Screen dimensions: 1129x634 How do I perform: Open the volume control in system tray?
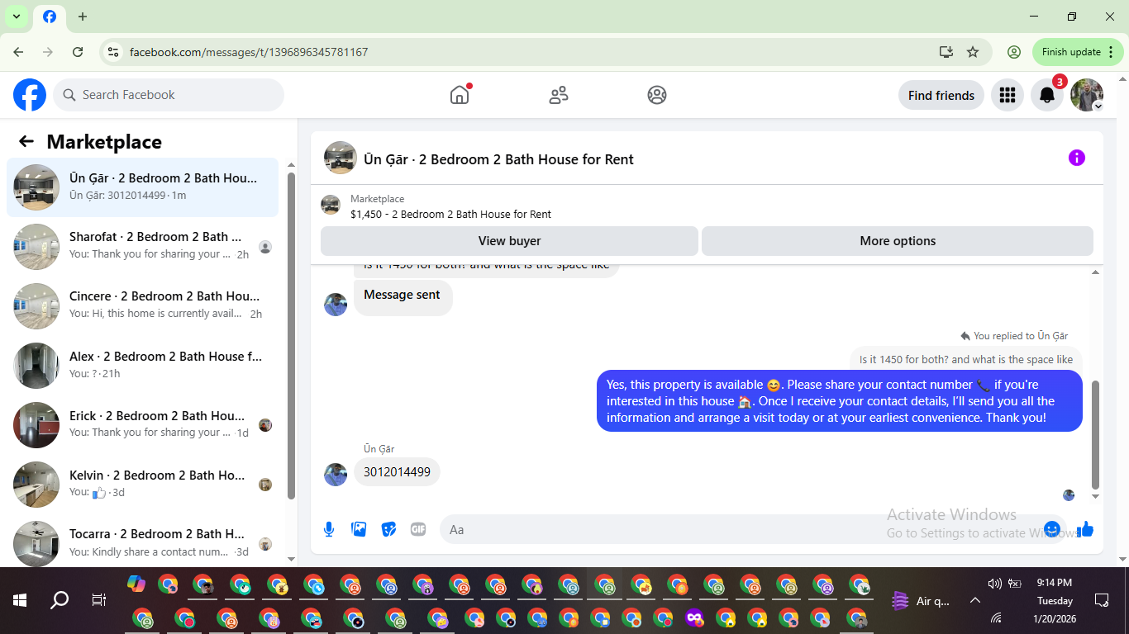tap(995, 584)
